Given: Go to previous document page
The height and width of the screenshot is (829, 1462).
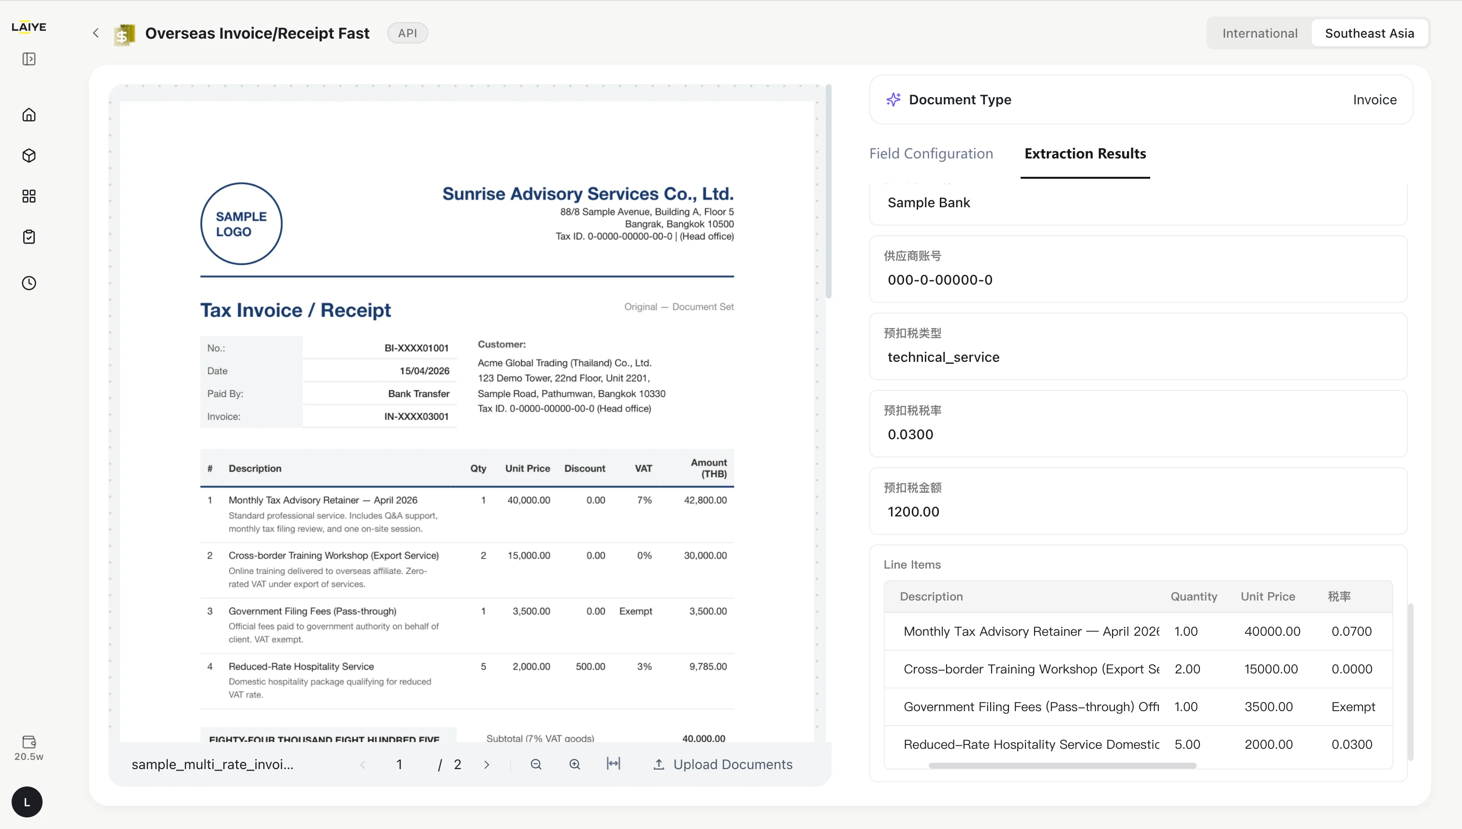Looking at the screenshot, I should tap(363, 765).
